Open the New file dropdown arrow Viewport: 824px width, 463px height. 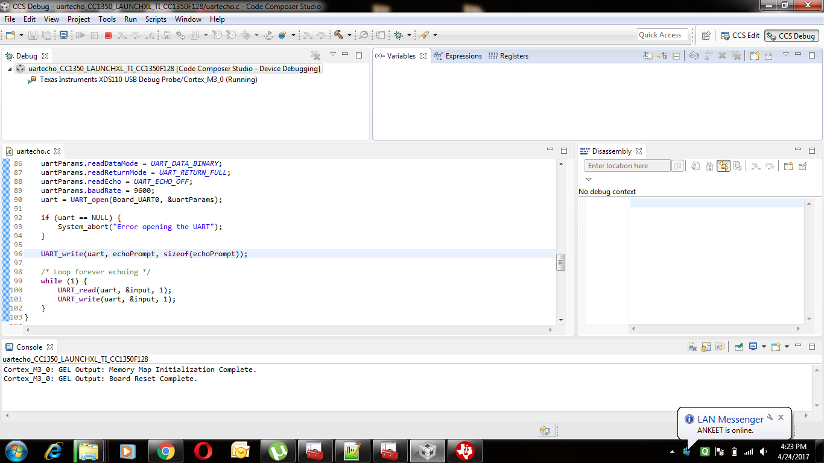21,36
